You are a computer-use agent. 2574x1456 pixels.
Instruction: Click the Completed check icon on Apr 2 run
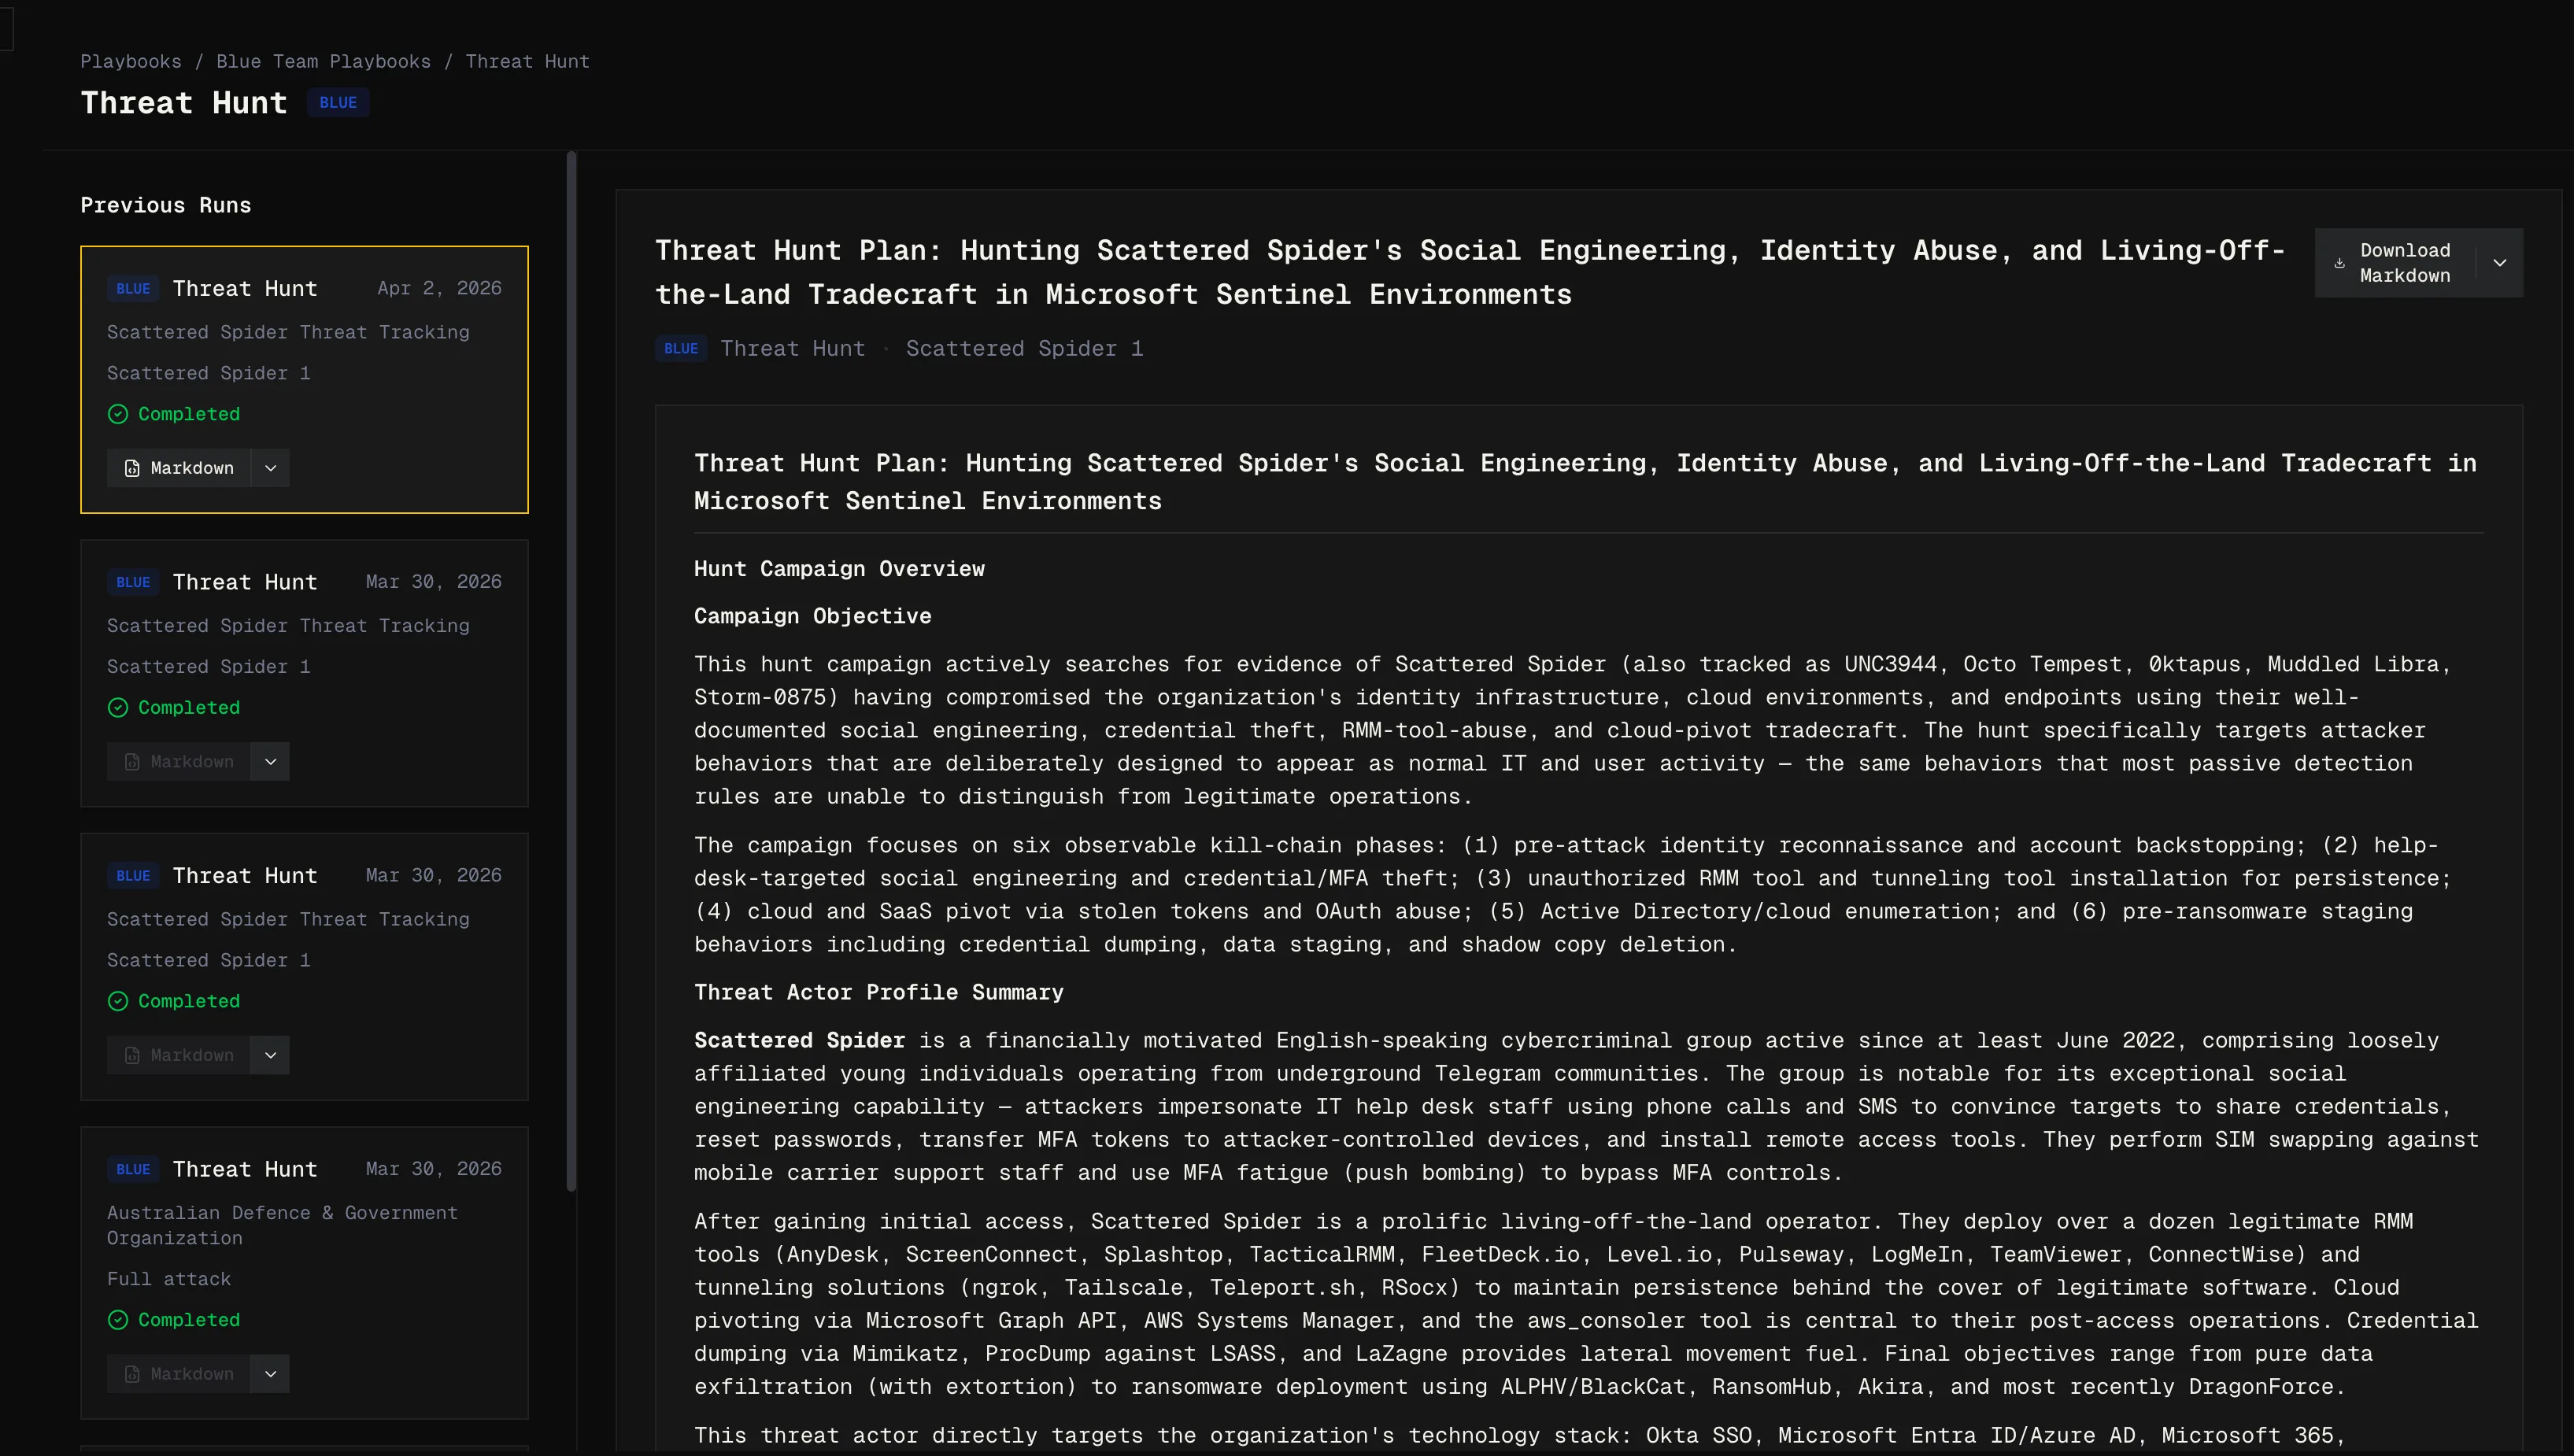(x=118, y=414)
